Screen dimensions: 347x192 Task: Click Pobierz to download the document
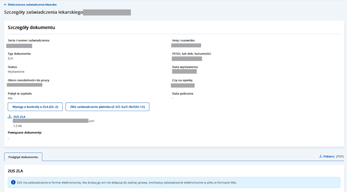click(x=329, y=156)
